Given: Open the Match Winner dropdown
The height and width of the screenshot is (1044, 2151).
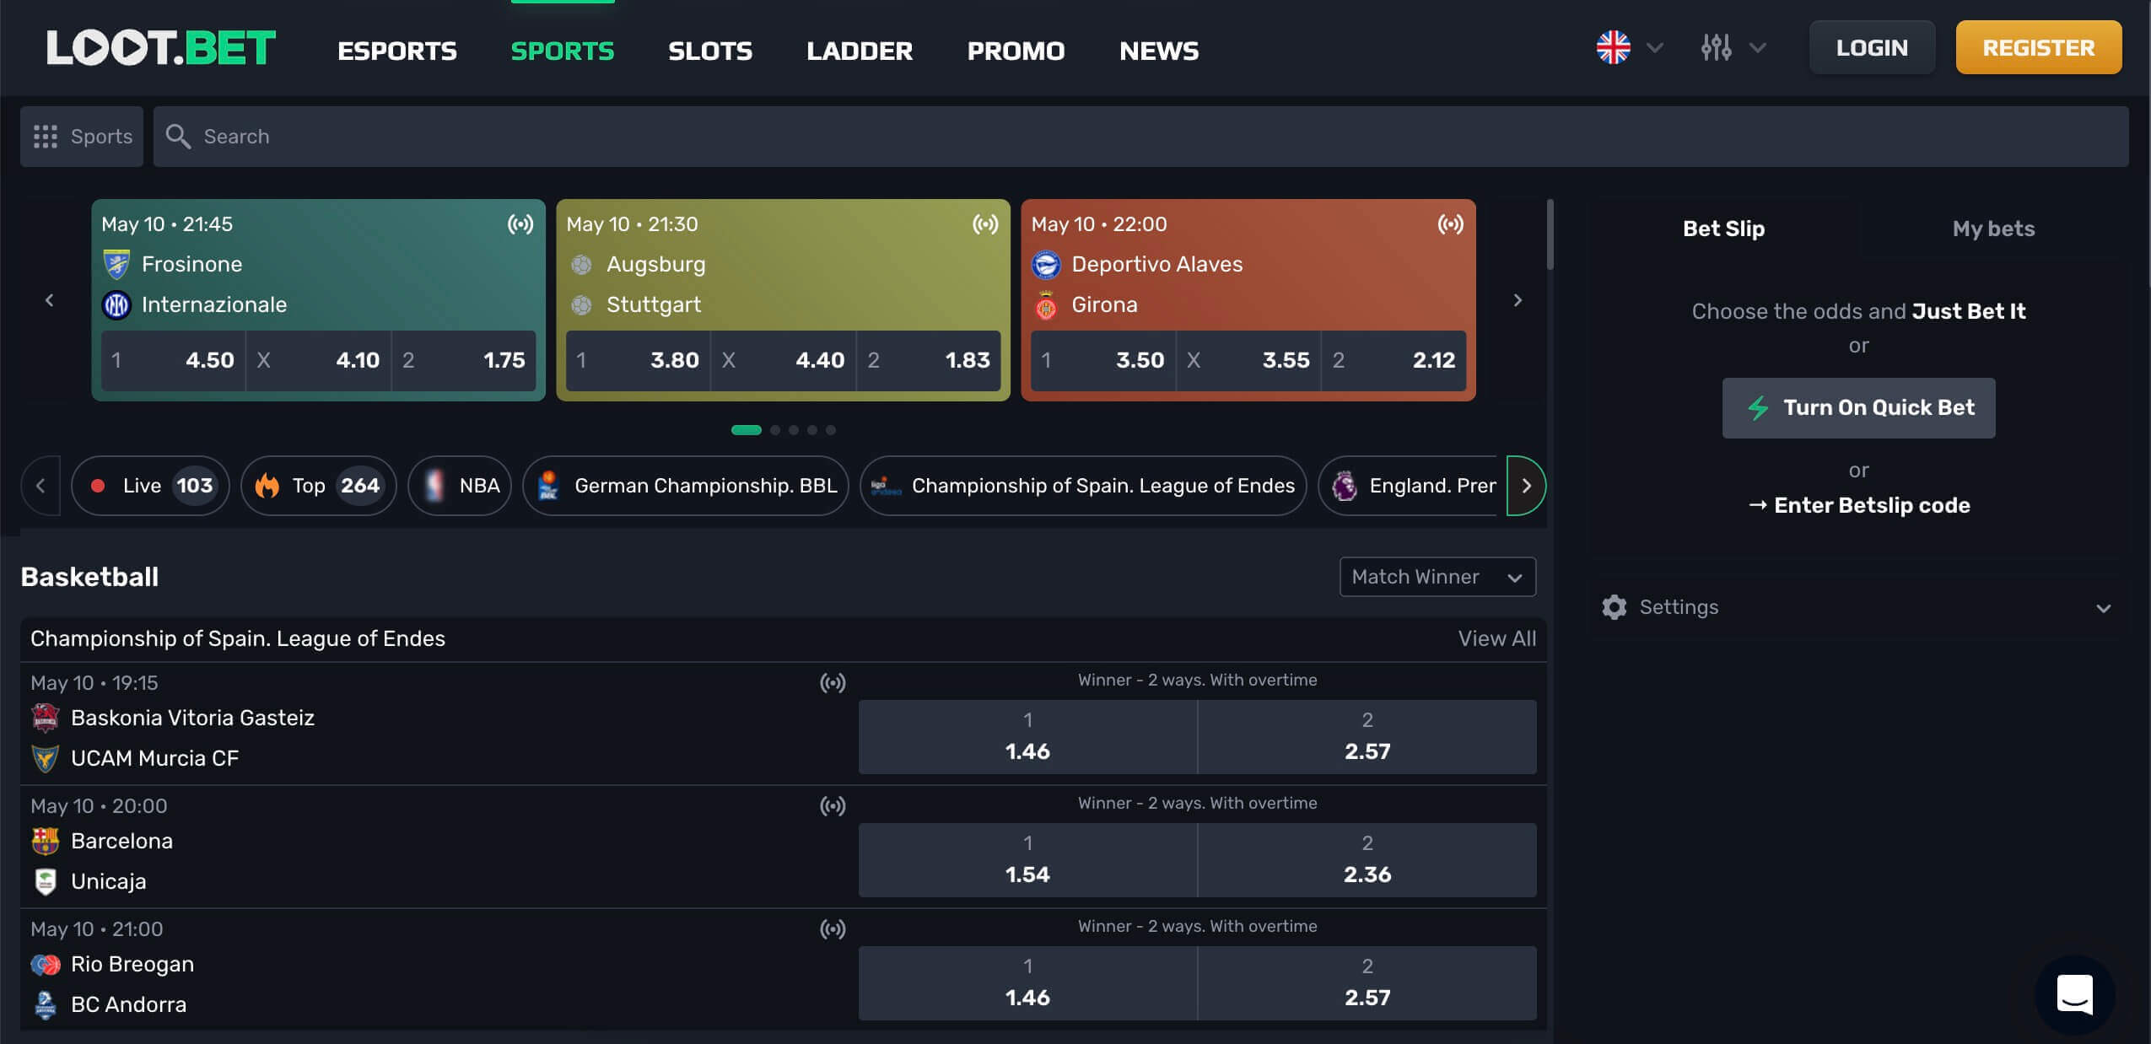Looking at the screenshot, I should click(1436, 577).
